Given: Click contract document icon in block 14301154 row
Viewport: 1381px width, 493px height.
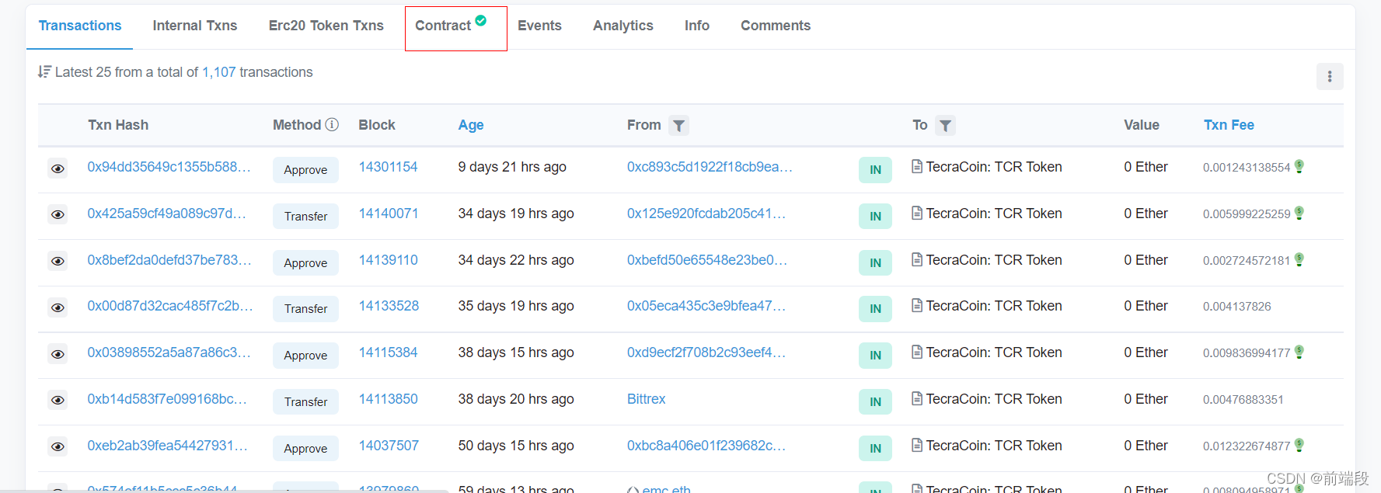Looking at the screenshot, I should [x=917, y=166].
